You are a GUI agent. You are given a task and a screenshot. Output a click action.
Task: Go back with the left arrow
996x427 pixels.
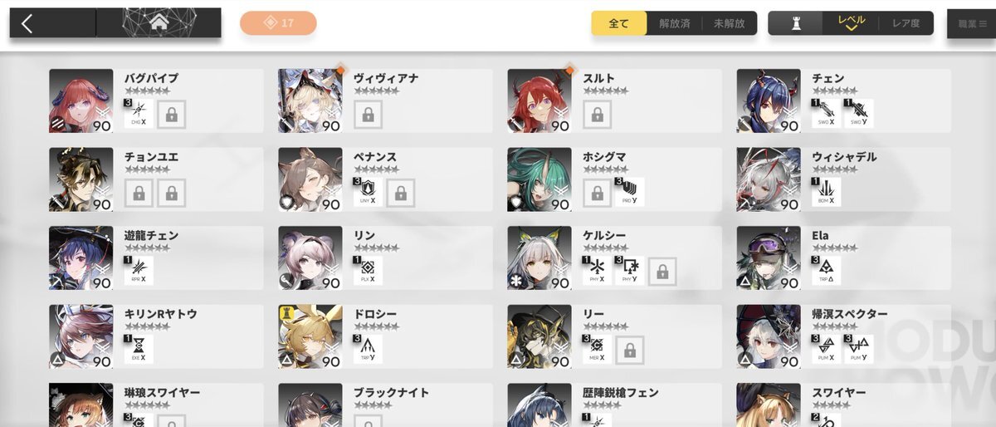pos(27,23)
